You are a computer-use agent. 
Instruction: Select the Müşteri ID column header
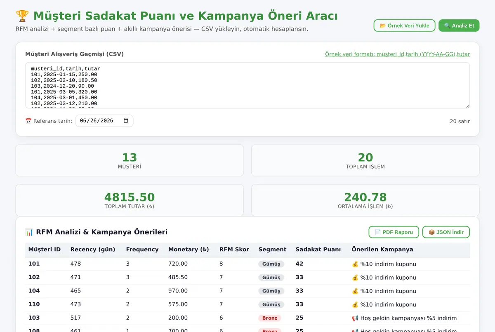click(x=45, y=249)
